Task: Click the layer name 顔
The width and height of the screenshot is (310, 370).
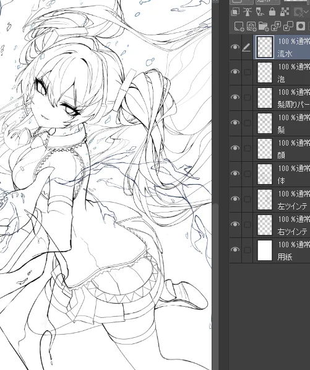Action: (282, 156)
